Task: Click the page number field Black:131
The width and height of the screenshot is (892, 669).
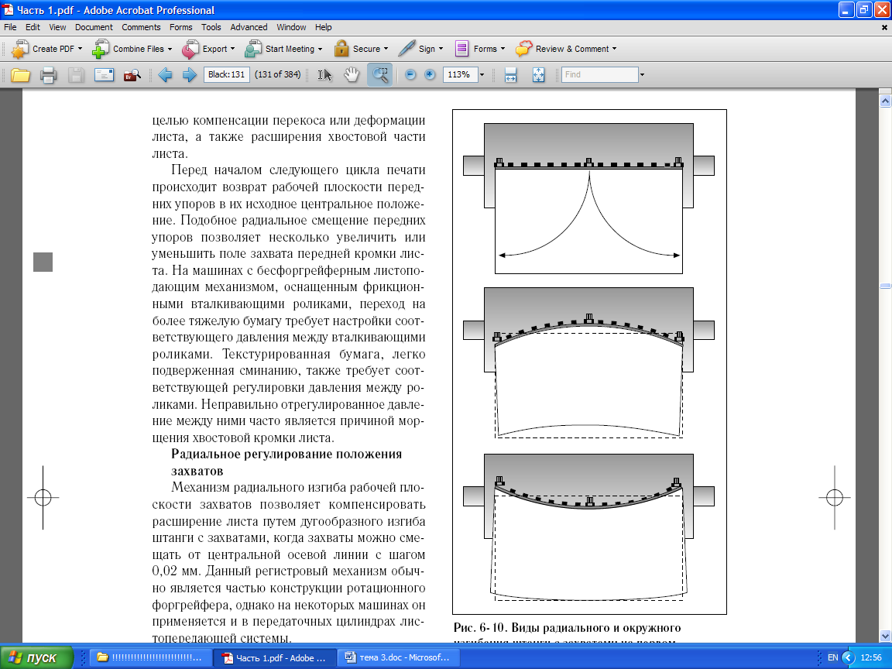Action: pyautogui.click(x=226, y=74)
